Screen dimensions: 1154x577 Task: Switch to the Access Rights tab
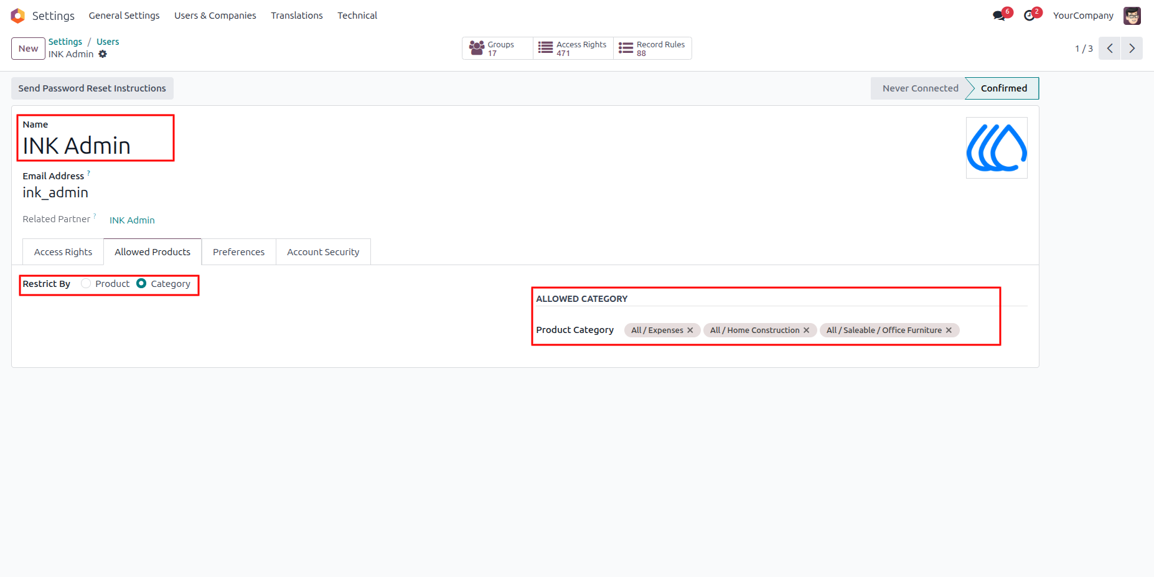pyautogui.click(x=63, y=252)
